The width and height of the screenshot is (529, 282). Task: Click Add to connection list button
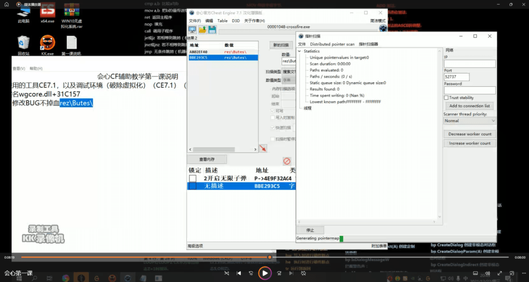469,106
